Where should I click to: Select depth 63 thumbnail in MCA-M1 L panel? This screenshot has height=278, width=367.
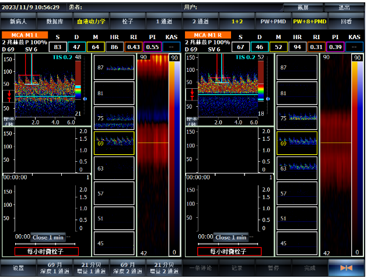(x=114, y=168)
